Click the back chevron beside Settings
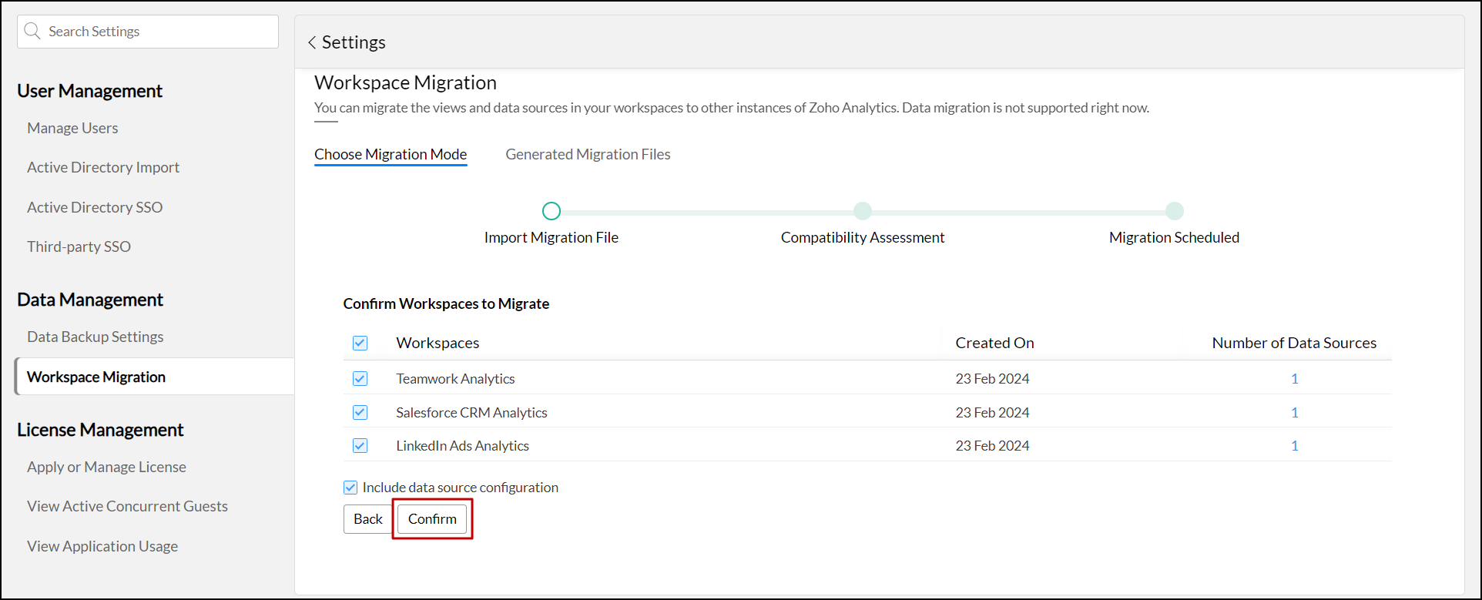The image size is (1482, 600). 312,43
